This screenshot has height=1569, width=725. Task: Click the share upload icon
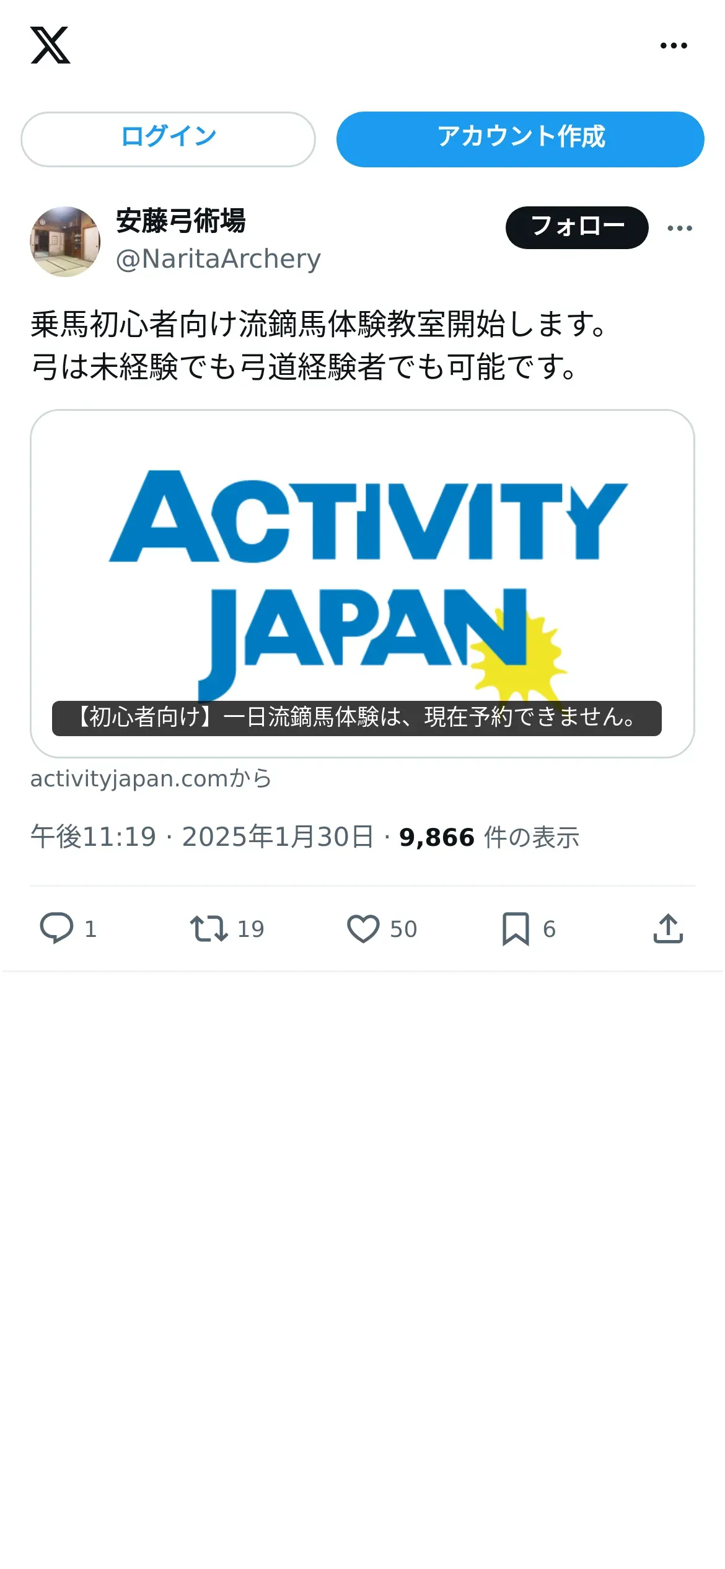coord(668,928)
